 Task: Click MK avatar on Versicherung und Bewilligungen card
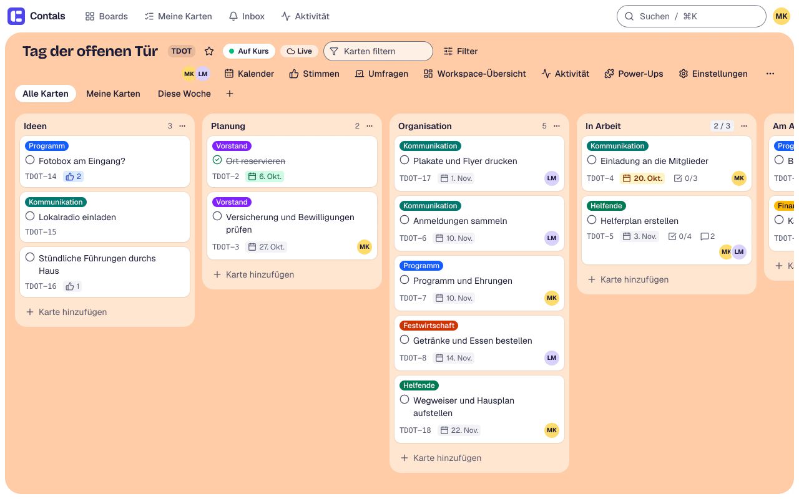365,247
